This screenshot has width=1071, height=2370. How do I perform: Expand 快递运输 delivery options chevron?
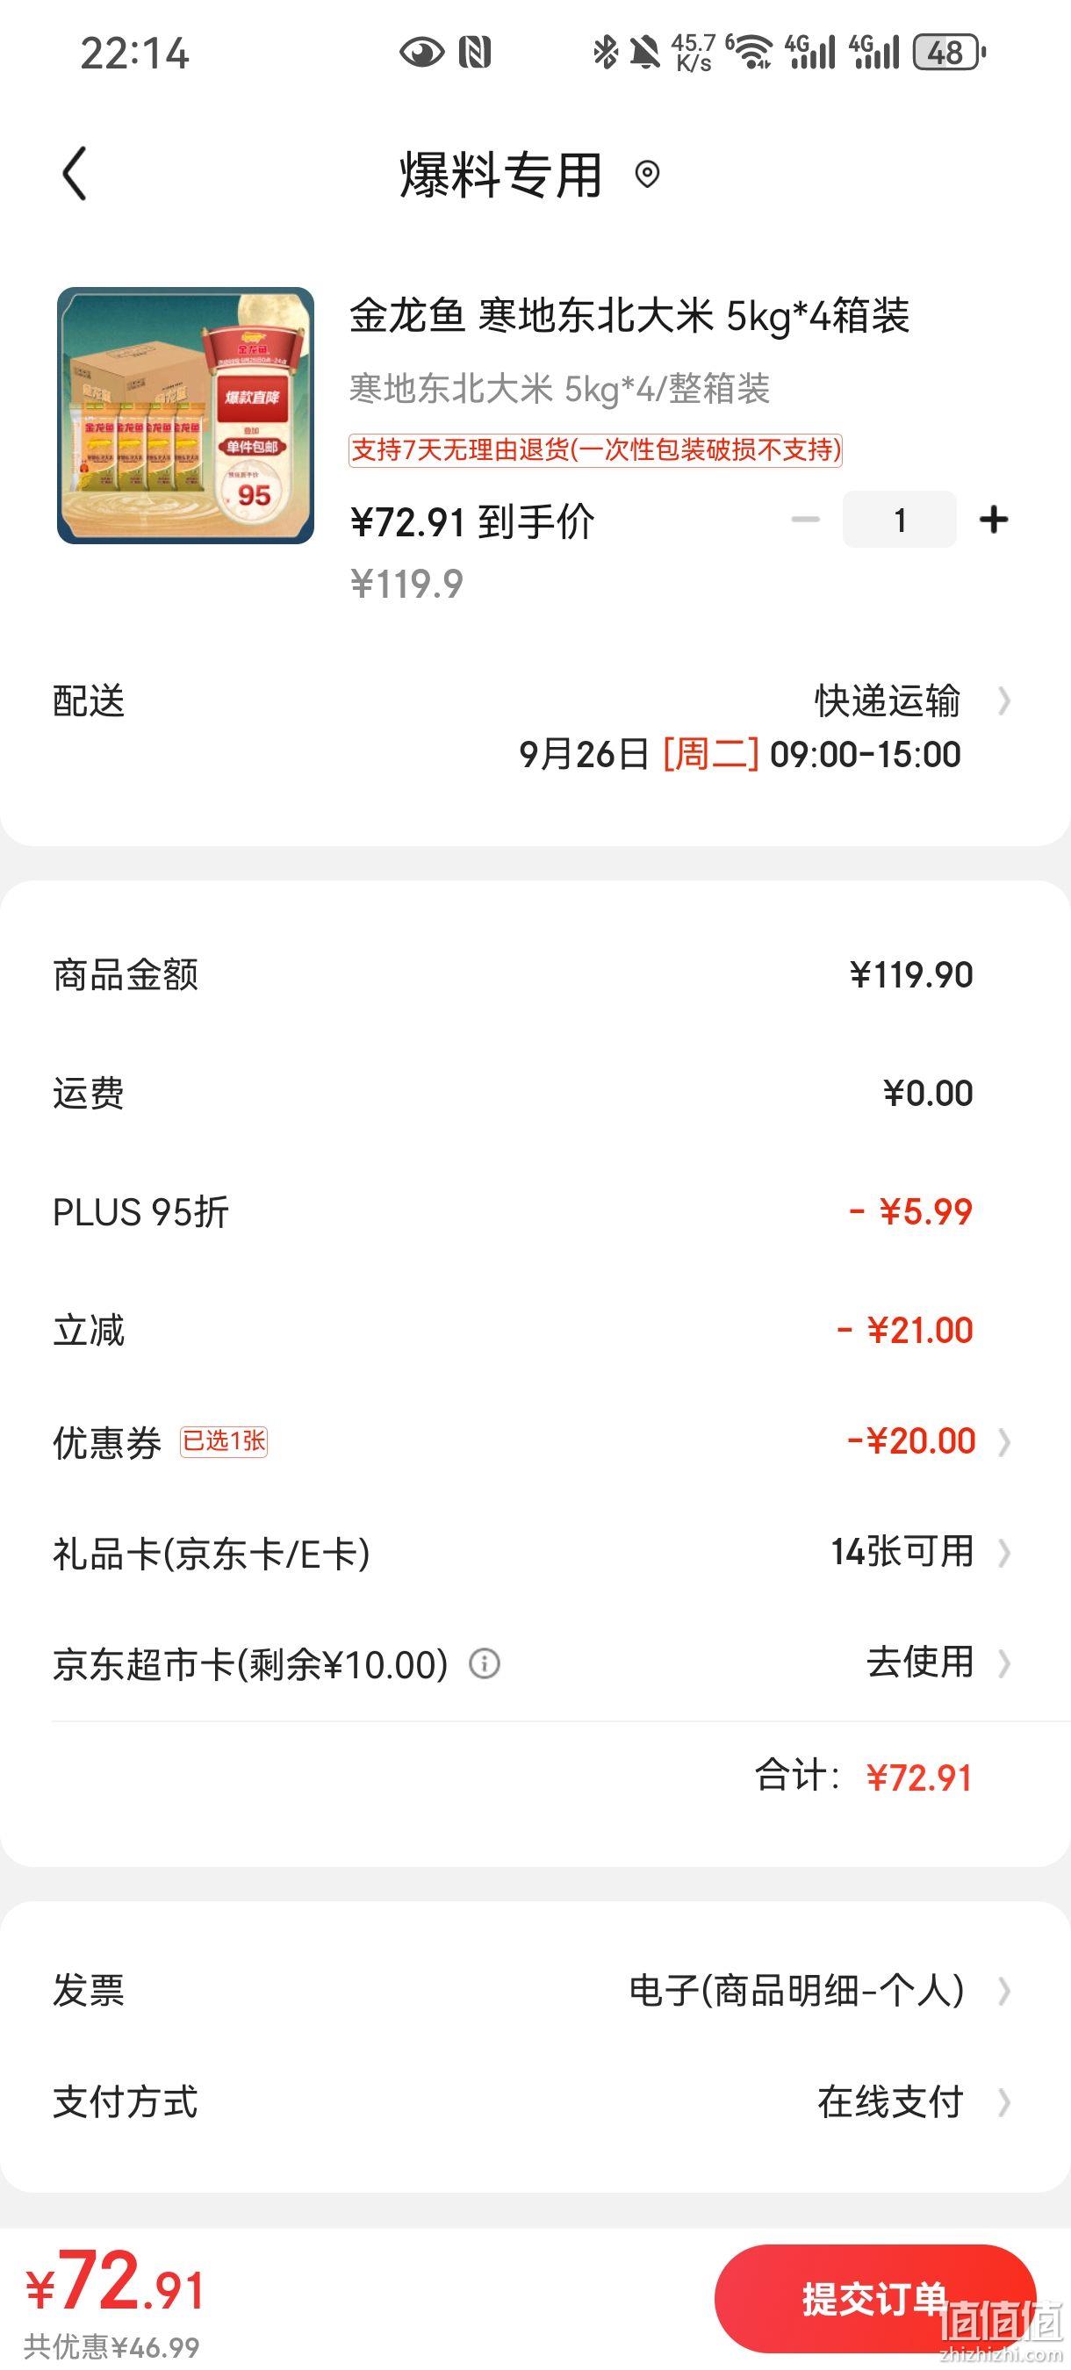(x=1003, y=702)
